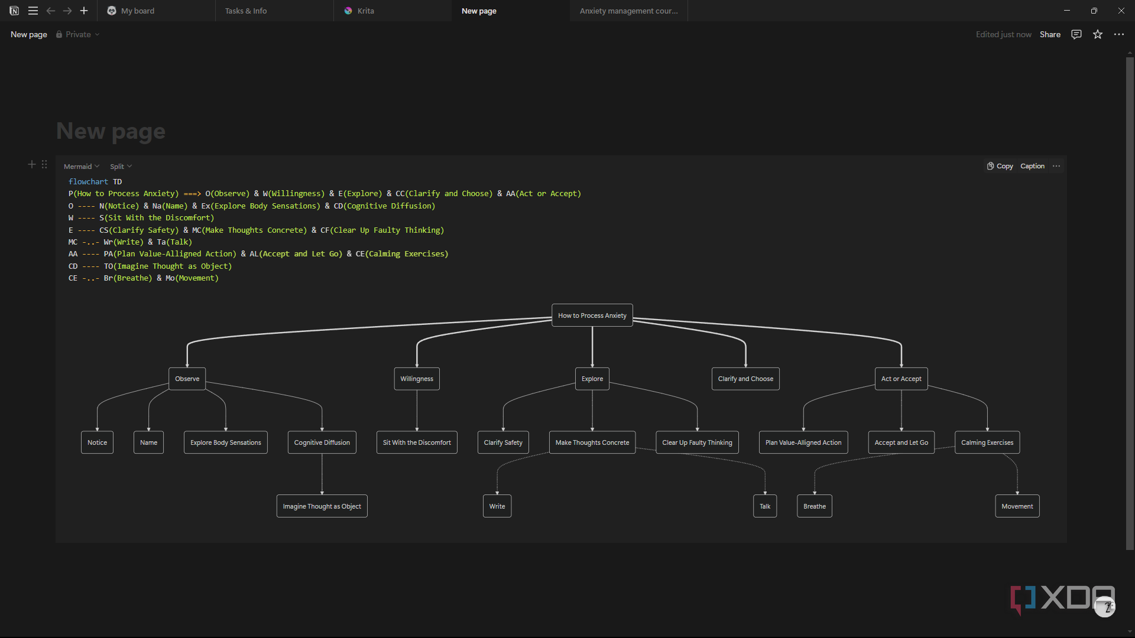The width and height of the screenshot is (1135, 638).
Task: Add a Caption to the block
Action: coord(1032,166)
